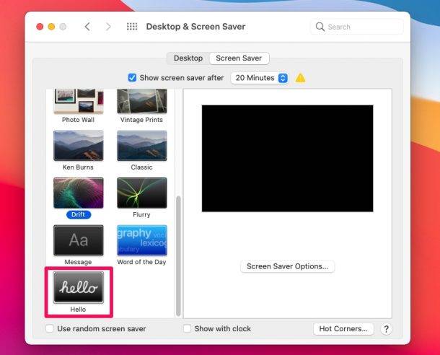Screen dimensions: 440x355
Task: Select the Drift screen saver thumbnail
Action: point(79,193)
